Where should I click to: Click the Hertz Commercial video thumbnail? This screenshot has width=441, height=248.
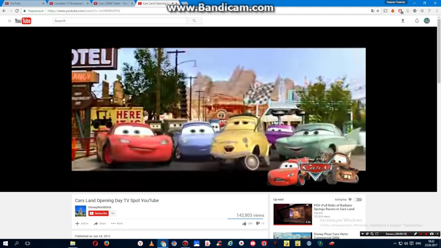pos(293,236)
